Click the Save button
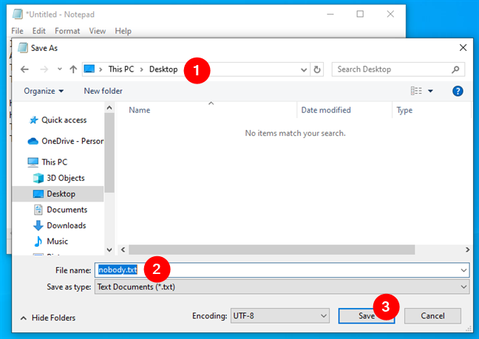479x339 pixels. (367, 316)
